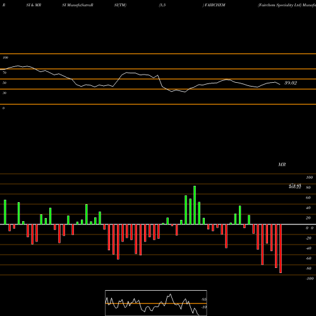Click the 70 level label on RSI panel
Viewport: 316px width, 316px height.
pos(4,73)
